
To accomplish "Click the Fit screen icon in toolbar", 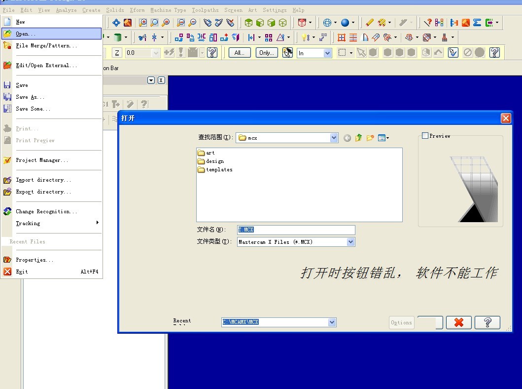I will point(116,23).
